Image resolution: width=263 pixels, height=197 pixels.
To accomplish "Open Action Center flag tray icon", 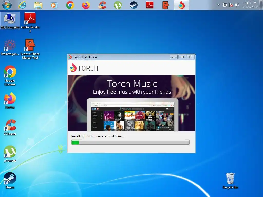I will pos(231,5).
